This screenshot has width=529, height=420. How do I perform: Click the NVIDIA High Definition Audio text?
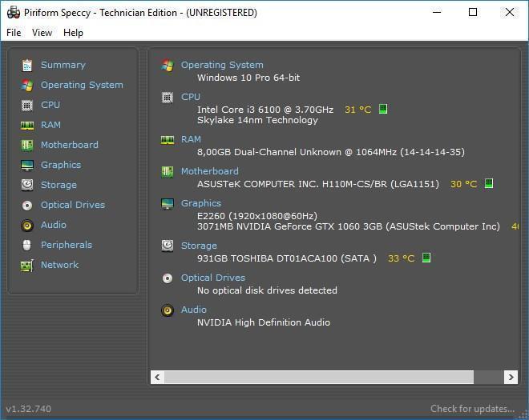tap(264, 322)
